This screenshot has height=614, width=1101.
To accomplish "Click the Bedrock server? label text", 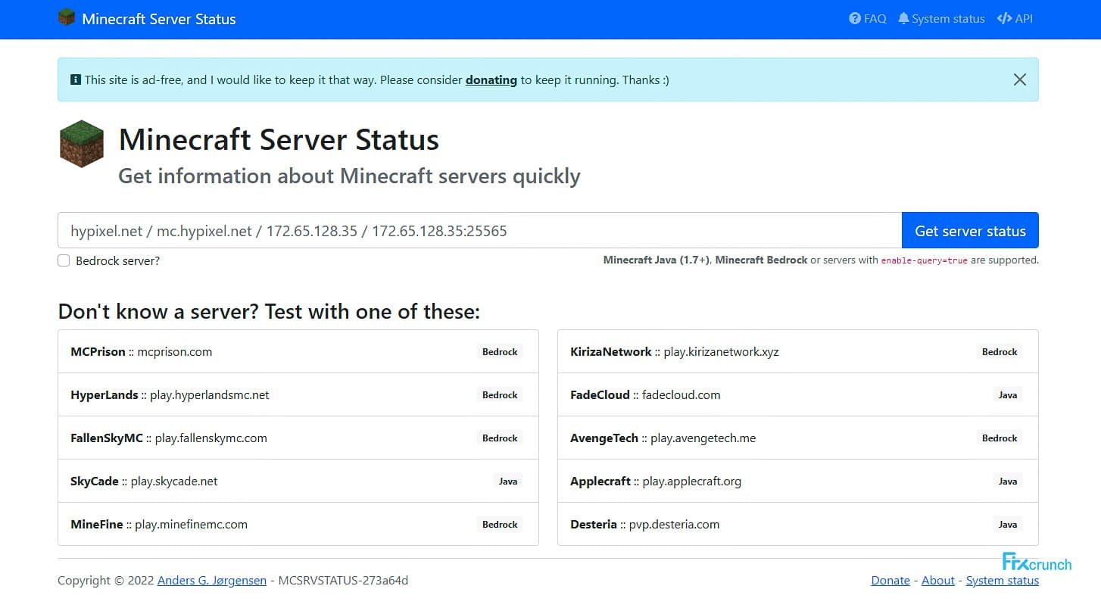I will coord(118,261).
